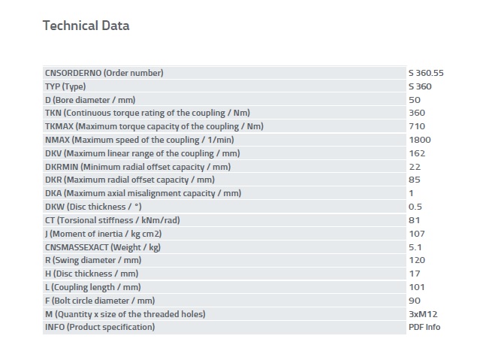Select the continuous torque value 360
Screen dimensions: 504x363
[417, 113]
